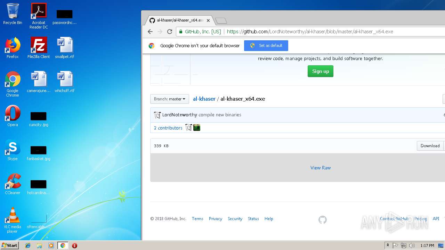Open the Status footer link
The image size is (445, 250).
coord(253,219)
